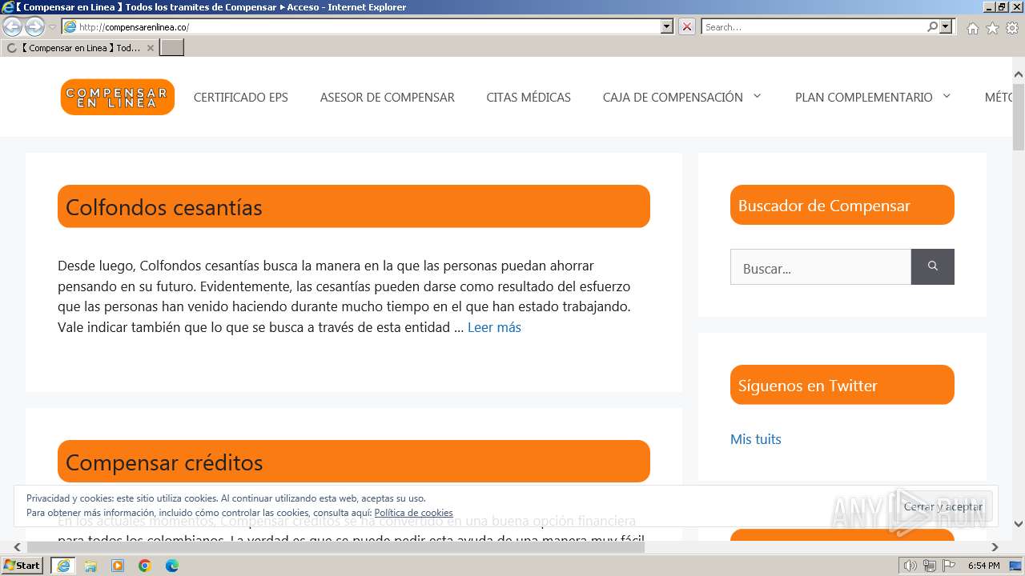Open the Favorites star icon
Viewport: 1025px width, 576px height.
pyautogui.click(x=992, y=28)
